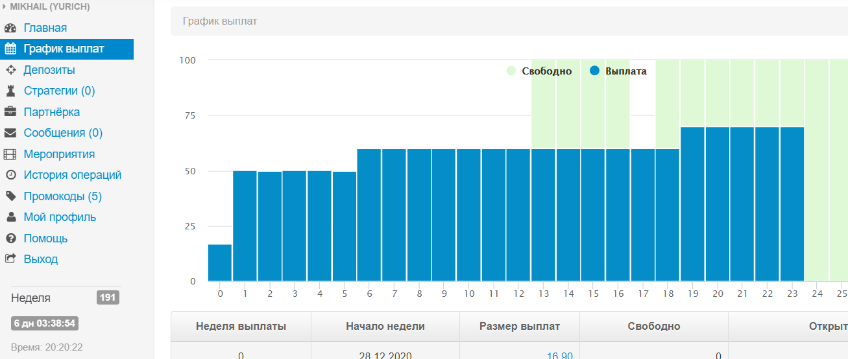Open the Помощь section
Viewport: 848px width, 359px height.
tap(45, 238)
